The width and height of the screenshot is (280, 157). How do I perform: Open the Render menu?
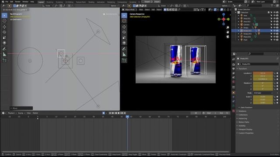click(x=17, y=2)
